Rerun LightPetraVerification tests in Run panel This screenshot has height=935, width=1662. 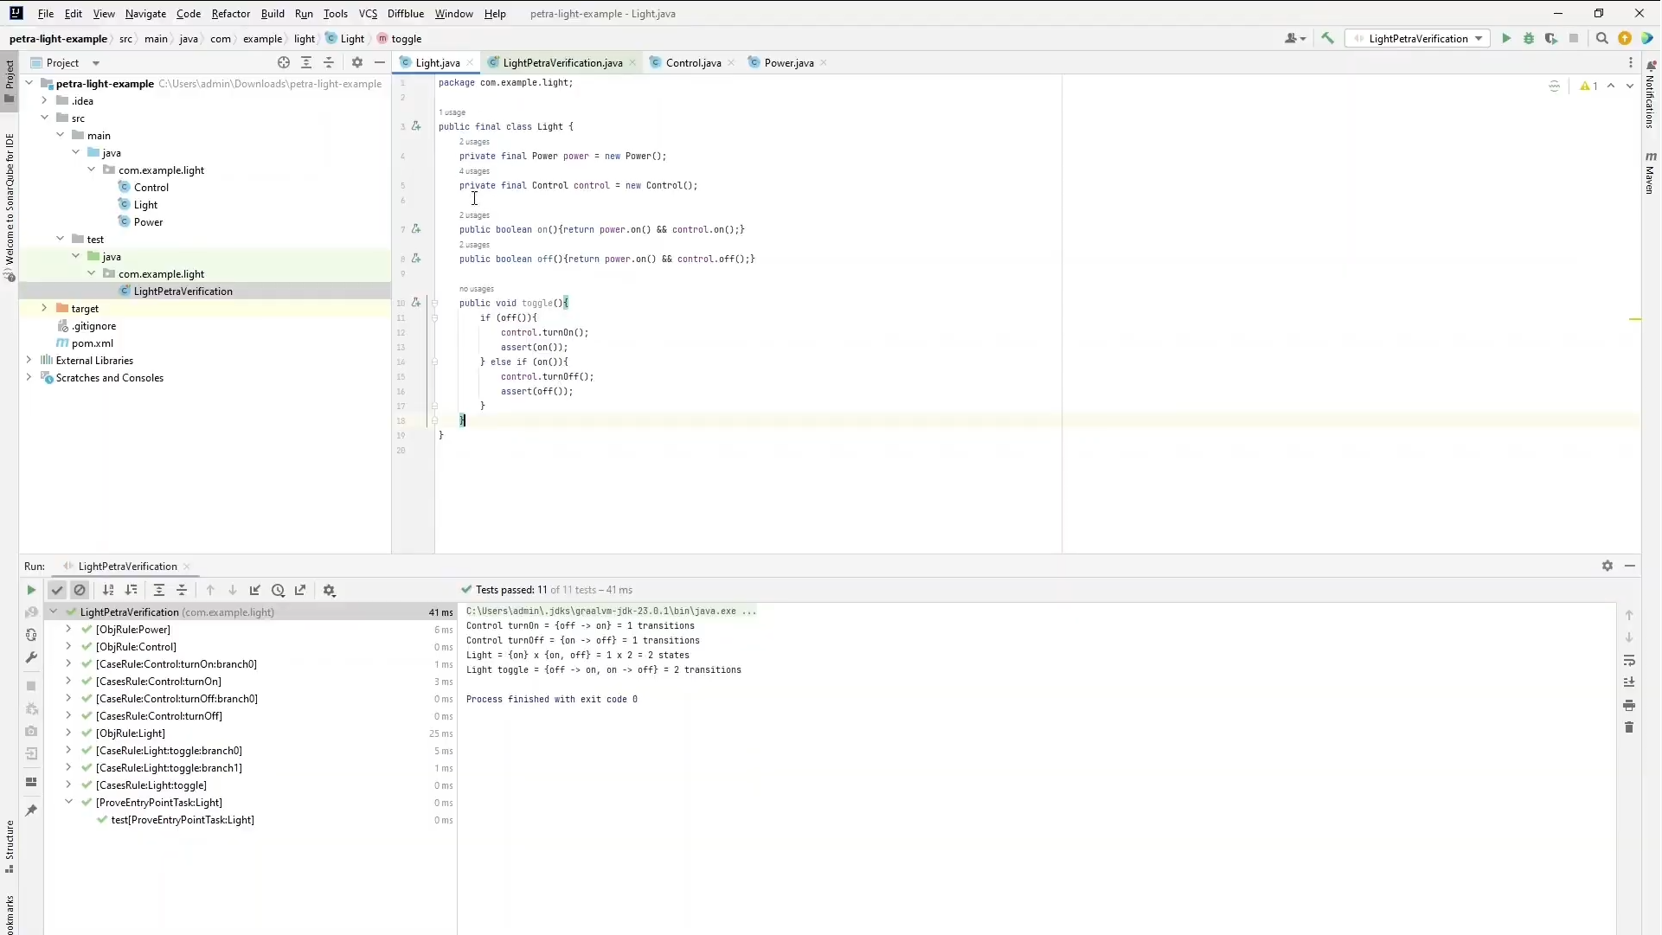(31, 590)
